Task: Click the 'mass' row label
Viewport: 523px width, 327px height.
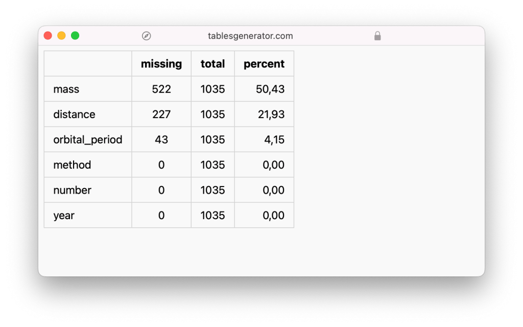Action: click(66, 89)
